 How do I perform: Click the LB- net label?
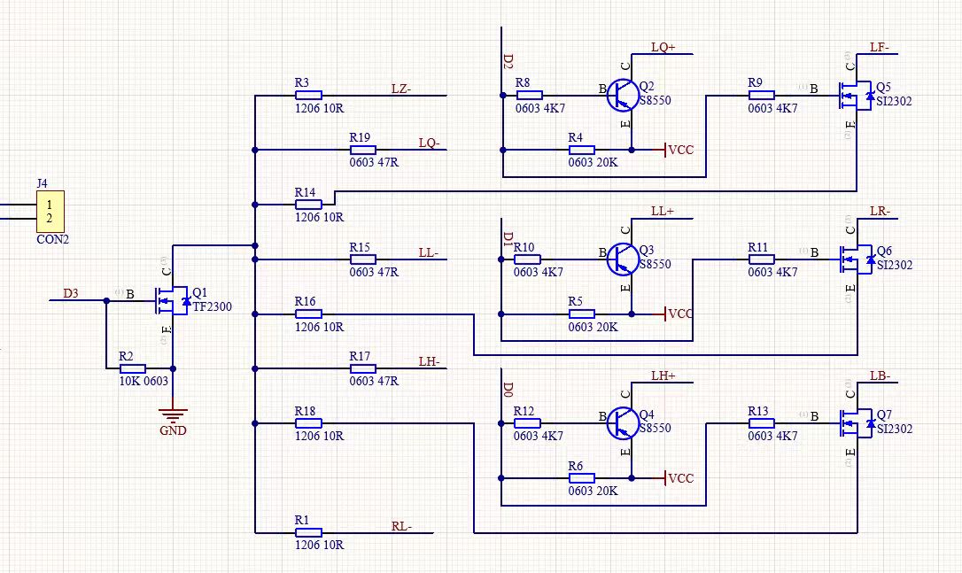coord(880,376)
